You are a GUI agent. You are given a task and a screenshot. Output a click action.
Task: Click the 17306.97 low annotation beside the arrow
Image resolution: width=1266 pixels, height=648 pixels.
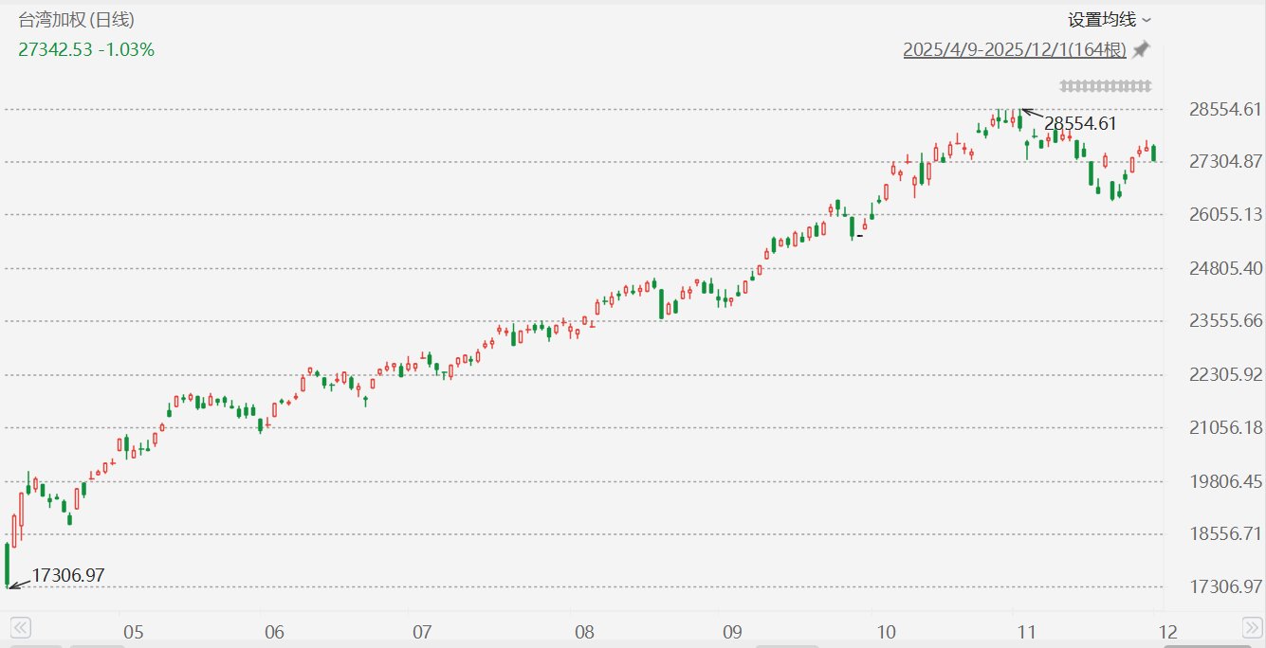68,575
